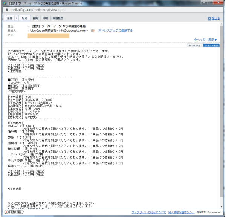Click the sender text UberJapan株式会社
This screenshot has height=217, width=226.
(x=43, y=31)
